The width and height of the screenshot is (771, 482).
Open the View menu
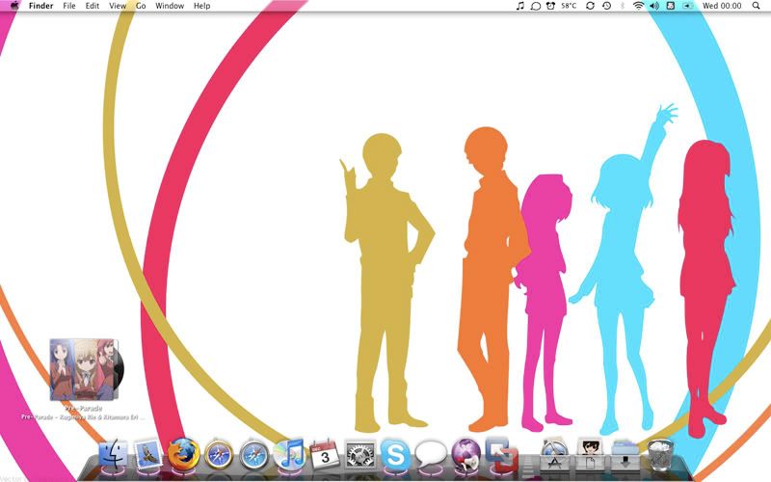pyautogui.click(x=118, y=6)
